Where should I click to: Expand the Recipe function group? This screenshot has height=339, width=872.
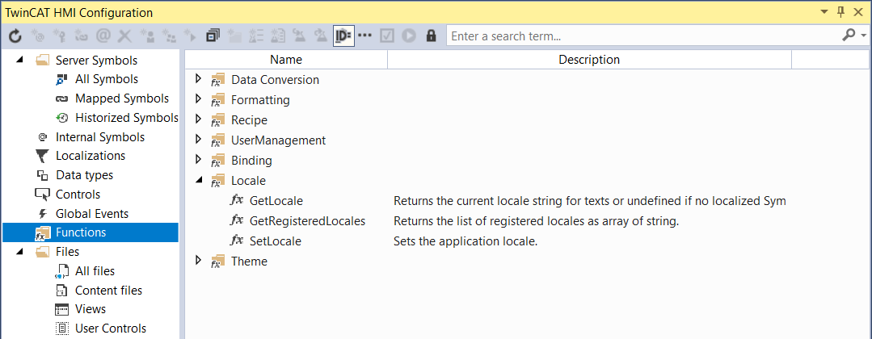tap(198, 119)
